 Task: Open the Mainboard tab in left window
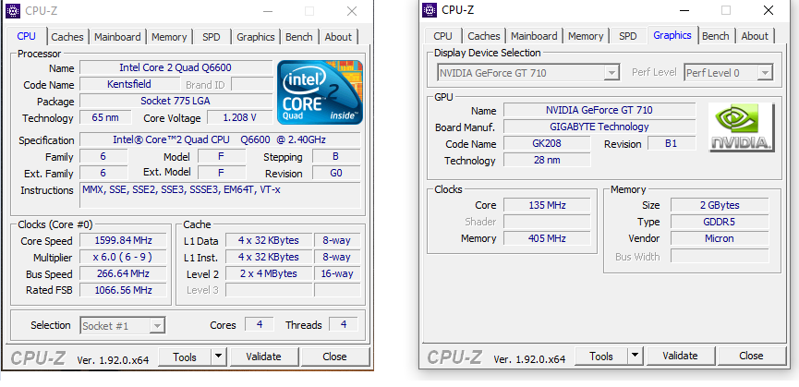pos(117,37)
